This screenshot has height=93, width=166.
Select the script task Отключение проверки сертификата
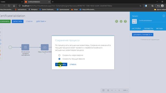(x=25, y=47)
